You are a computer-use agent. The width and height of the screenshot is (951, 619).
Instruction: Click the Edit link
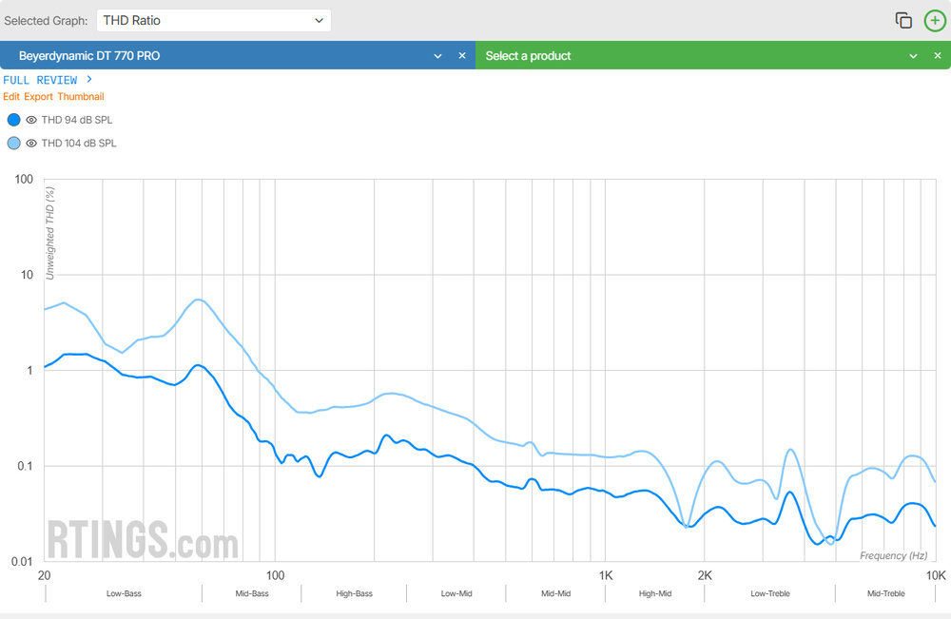click(11, 97)
